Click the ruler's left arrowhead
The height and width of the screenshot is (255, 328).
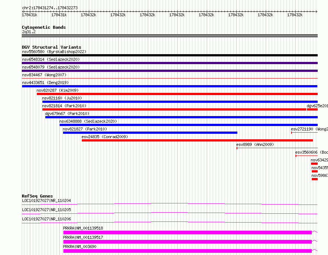point(22,11)
